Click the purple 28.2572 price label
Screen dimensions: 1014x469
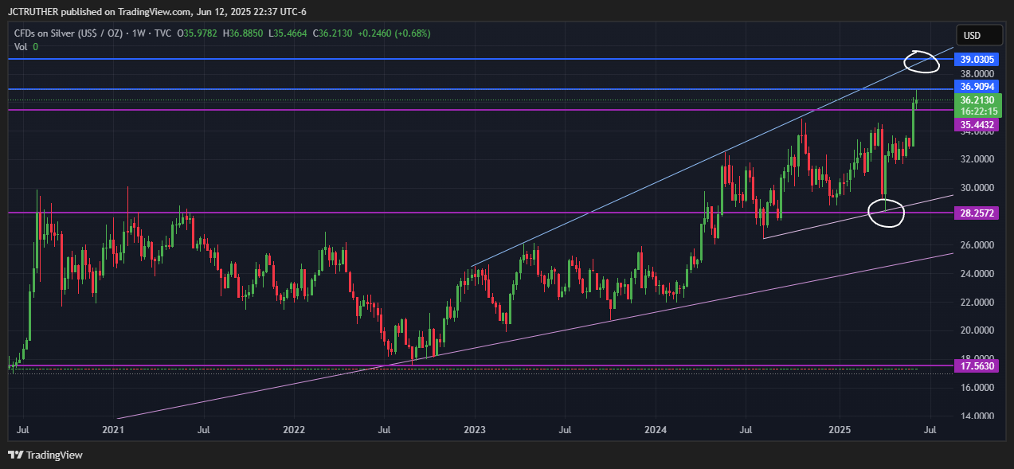click(976, 214)
